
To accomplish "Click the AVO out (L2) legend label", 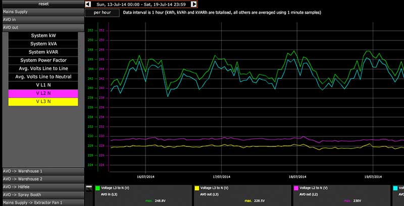I will (308, 194).
